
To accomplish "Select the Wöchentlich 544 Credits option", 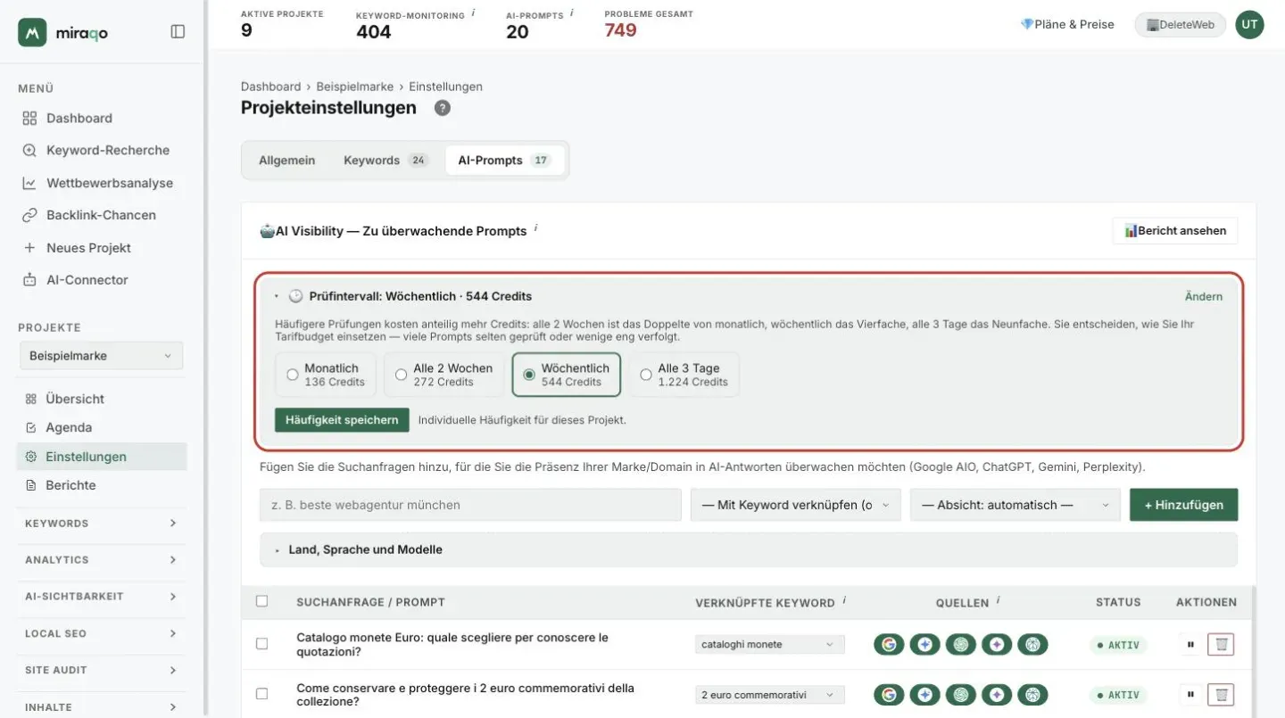I will [566, 375].
